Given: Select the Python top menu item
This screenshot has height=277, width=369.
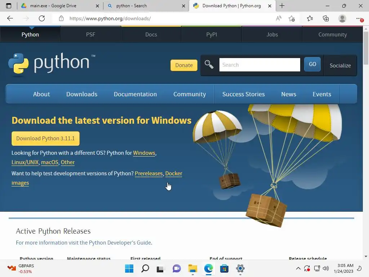Looking at the screenshot, I should tap(30, 34).
